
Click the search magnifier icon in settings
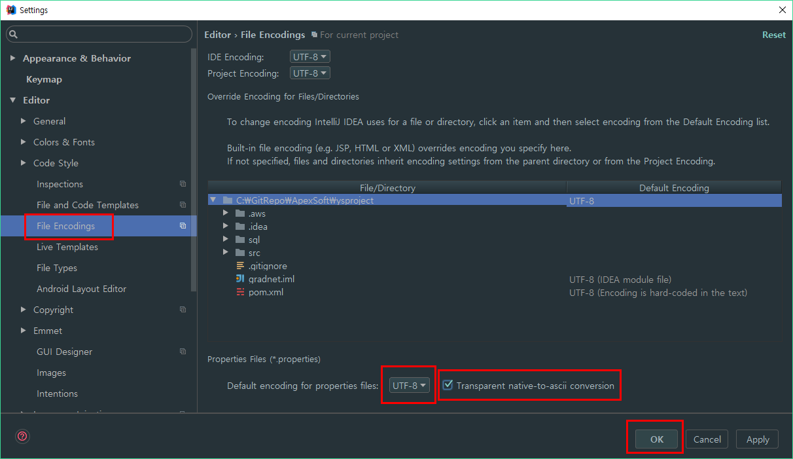point(14,35)
